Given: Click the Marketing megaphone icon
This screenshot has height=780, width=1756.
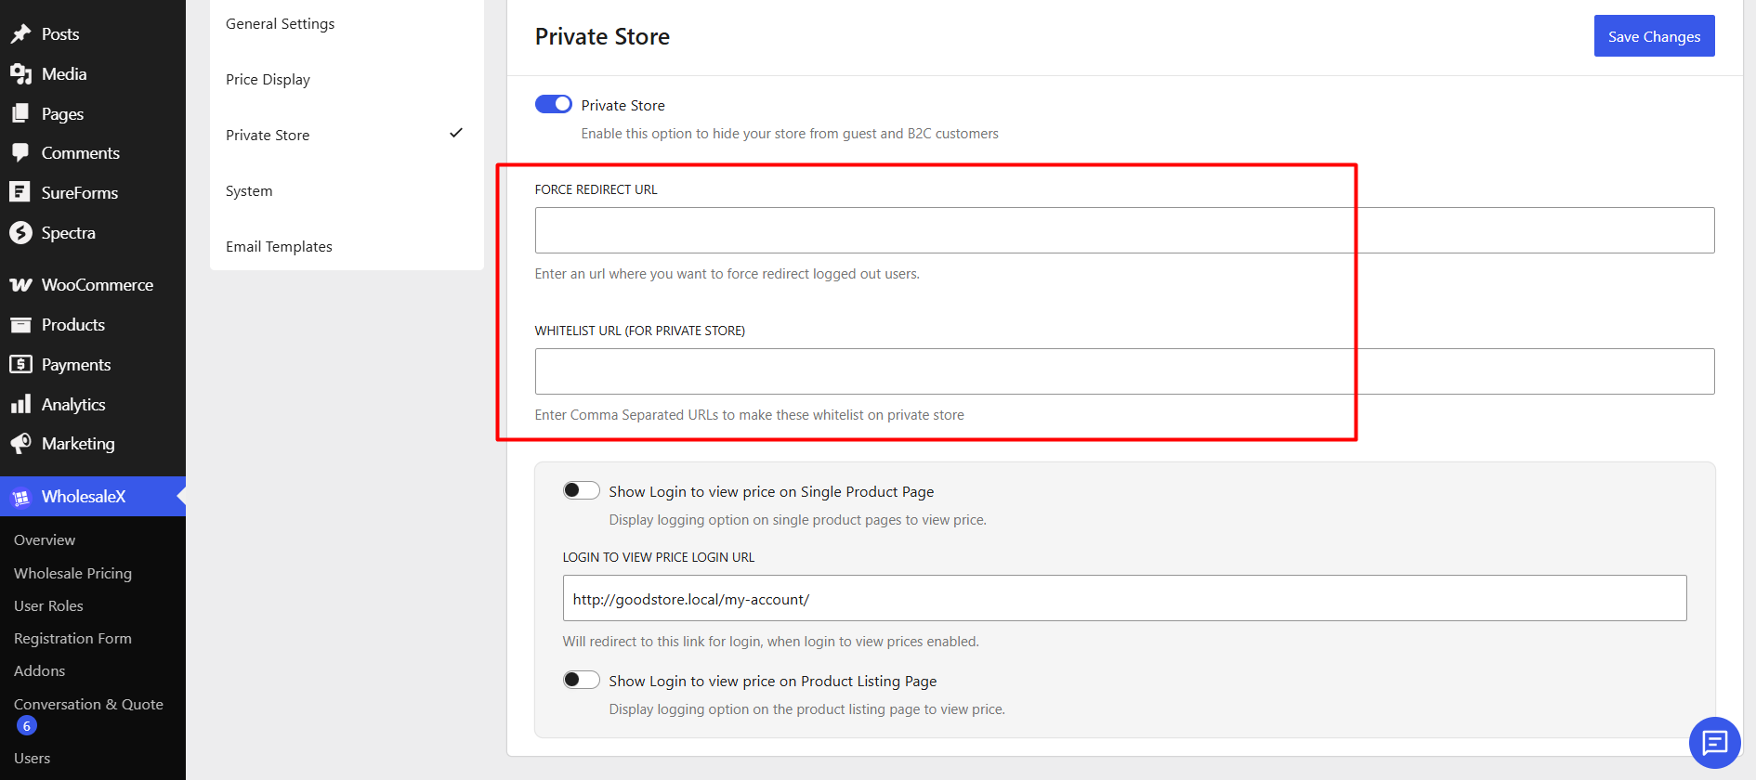Looking at the screenshot, I should click(20, 444).
